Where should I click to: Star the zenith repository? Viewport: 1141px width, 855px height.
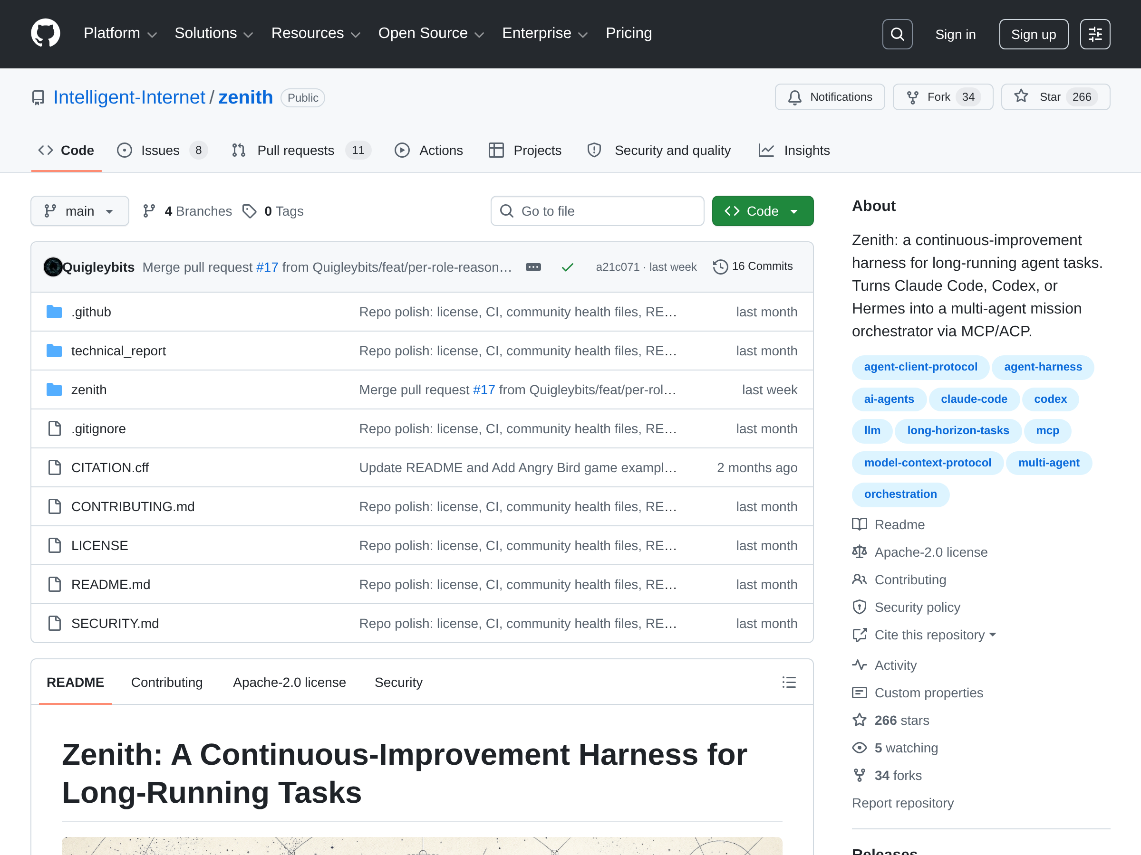[x=1055, y=97]
